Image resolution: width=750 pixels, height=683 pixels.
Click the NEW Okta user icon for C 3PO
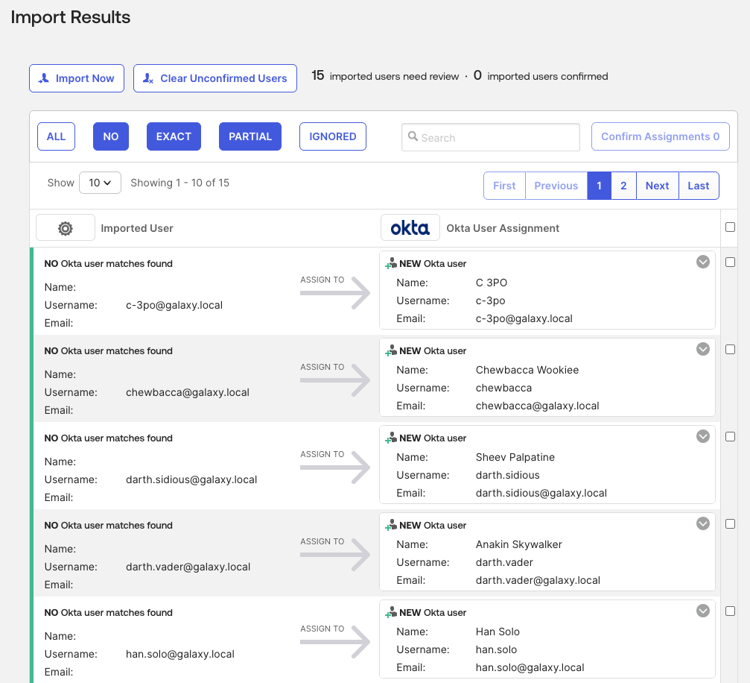tap(390, 262)
